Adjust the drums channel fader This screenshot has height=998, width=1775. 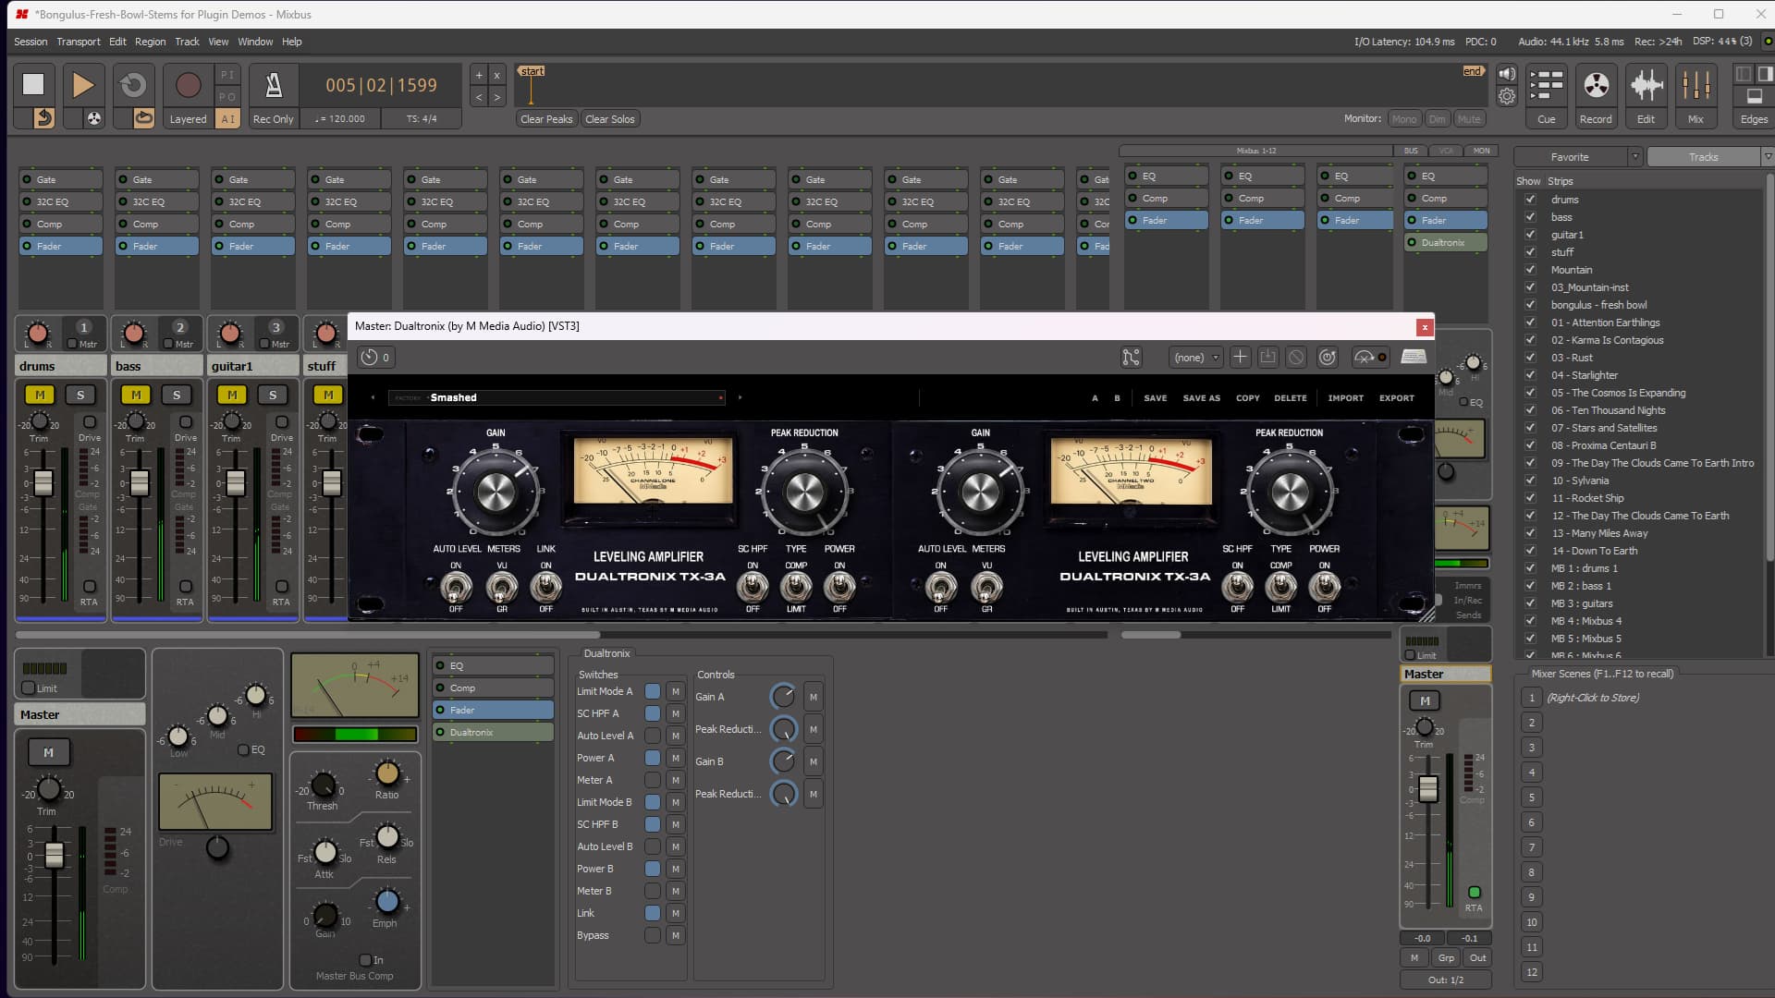click(x=43, y=481)
